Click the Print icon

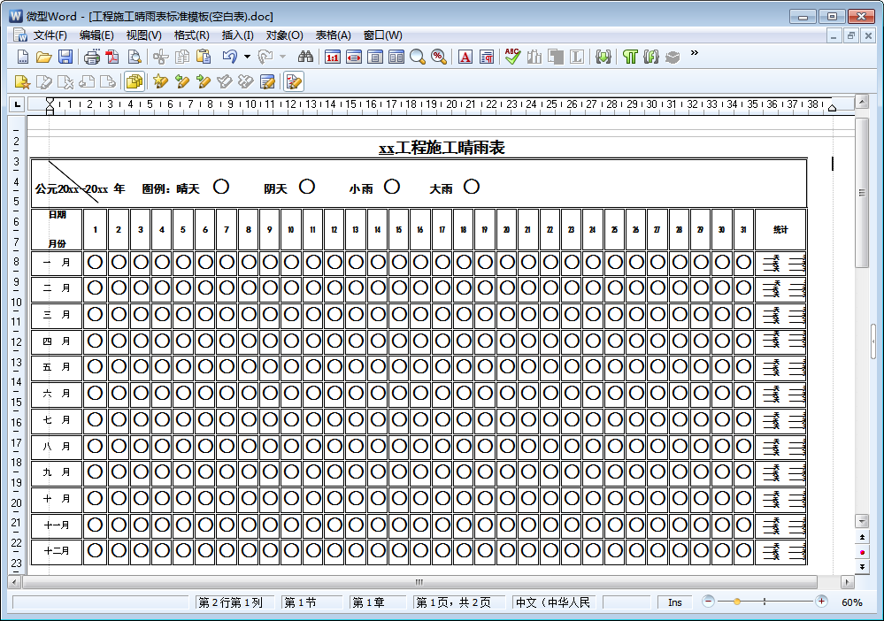point(92,57)
